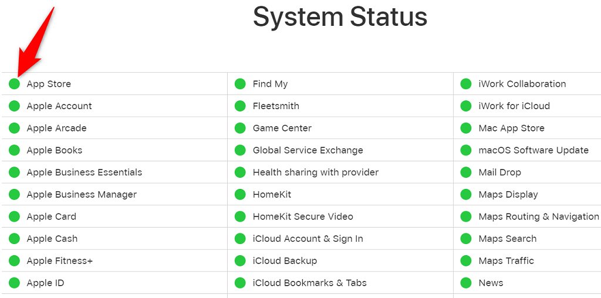Image resolution: width=601 pixels, height=298 pixels.
Task: Click the green status dot beside Maps Display
Action: (465, 195)
